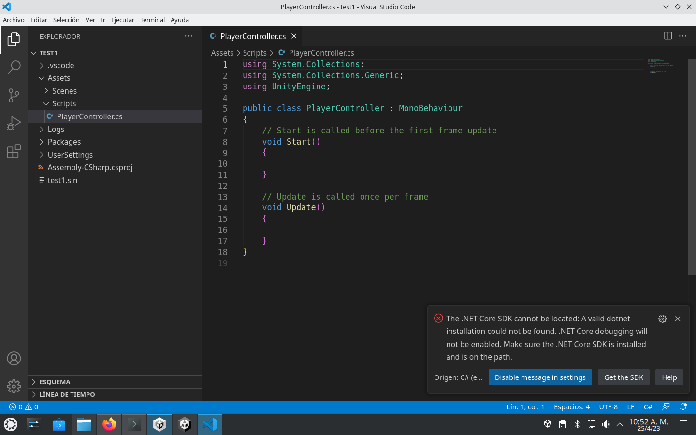Open Explorer more actions ellipsis
This screenshot has height=435, width=696.
click(188, 36)
